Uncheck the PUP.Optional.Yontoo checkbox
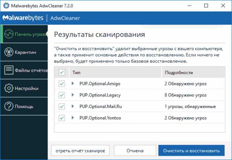This screenshot has width=232, height=160. [62, 118]
